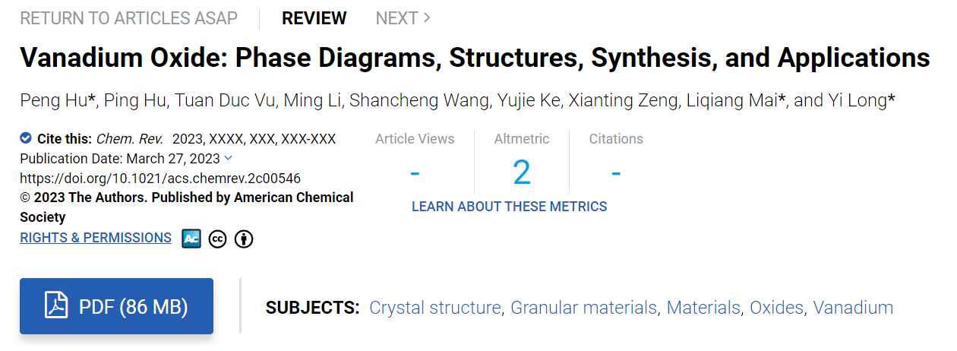Click the Creative Commons CC icon
This screenshot has height=351, width=957.
tap(217, 239)
